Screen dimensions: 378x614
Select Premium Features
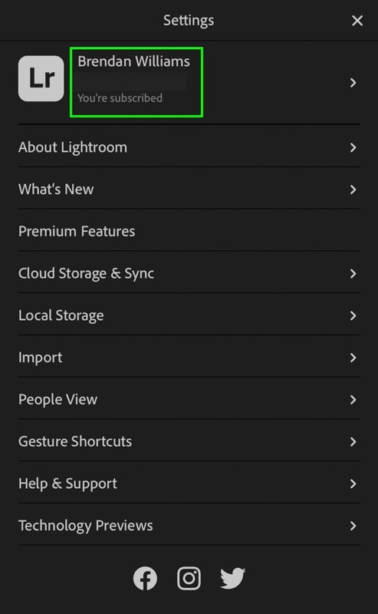(x=189, y=232)
